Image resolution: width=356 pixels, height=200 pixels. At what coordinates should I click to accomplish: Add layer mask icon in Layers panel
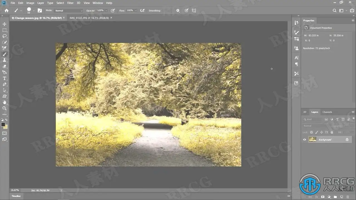(x=323, y=197)
